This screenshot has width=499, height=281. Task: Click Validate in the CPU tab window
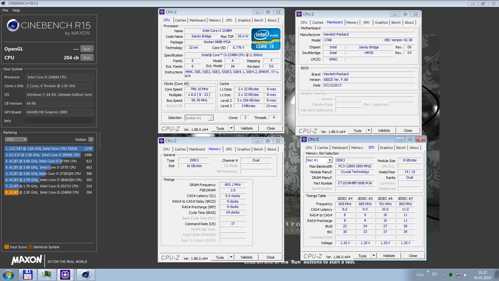pyautogui.click(x=247, y=128)
